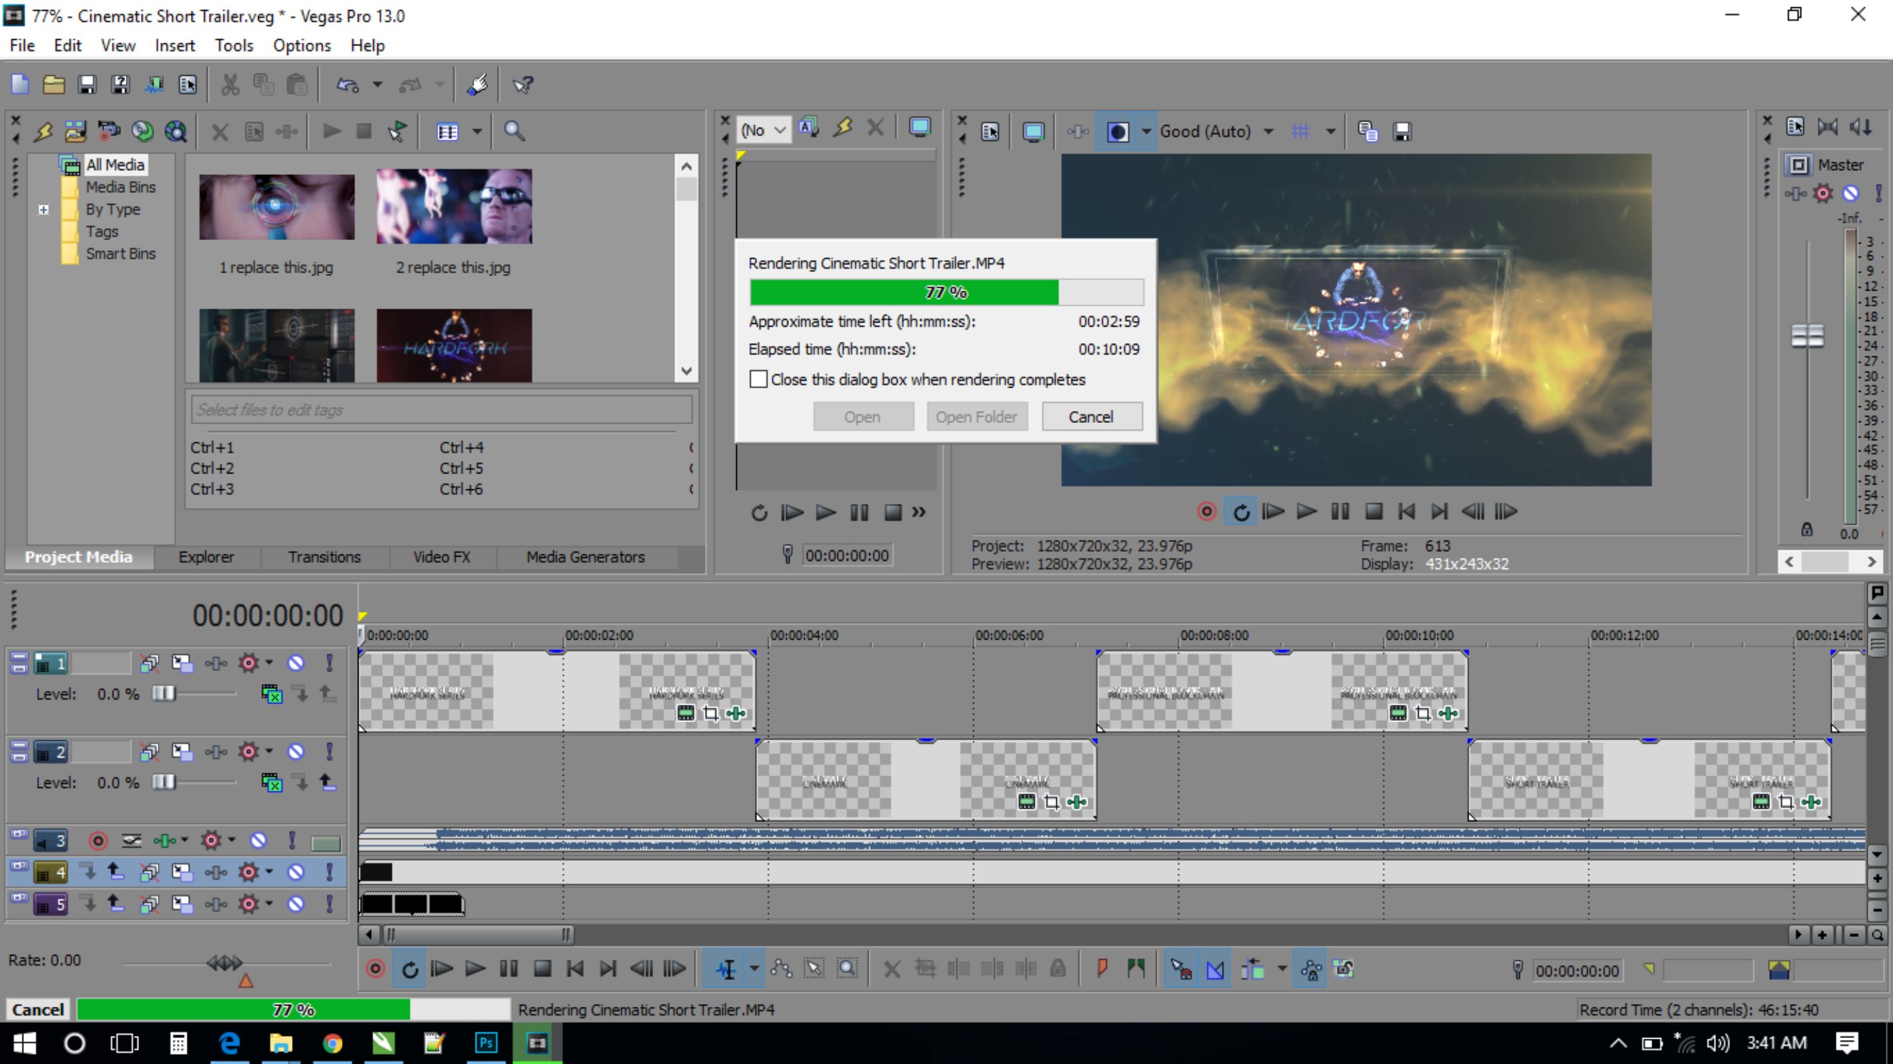Image resolution: width=1893 pixels, height=1064 pixels.
Task: Click the Save project icon in main toolbar
Action: coord(86,84)
